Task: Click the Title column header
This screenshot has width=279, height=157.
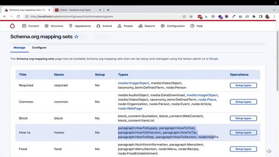Action: (x=23, y=75)
